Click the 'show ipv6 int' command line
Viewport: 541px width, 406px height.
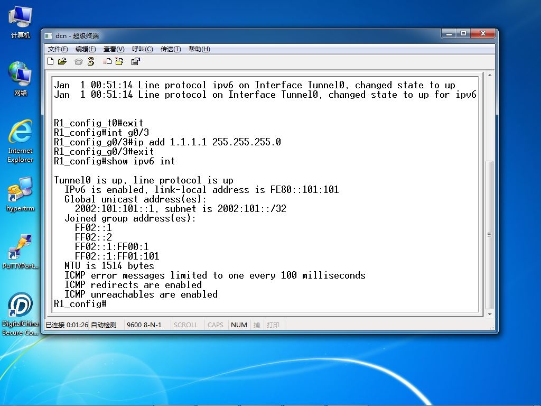115,161
